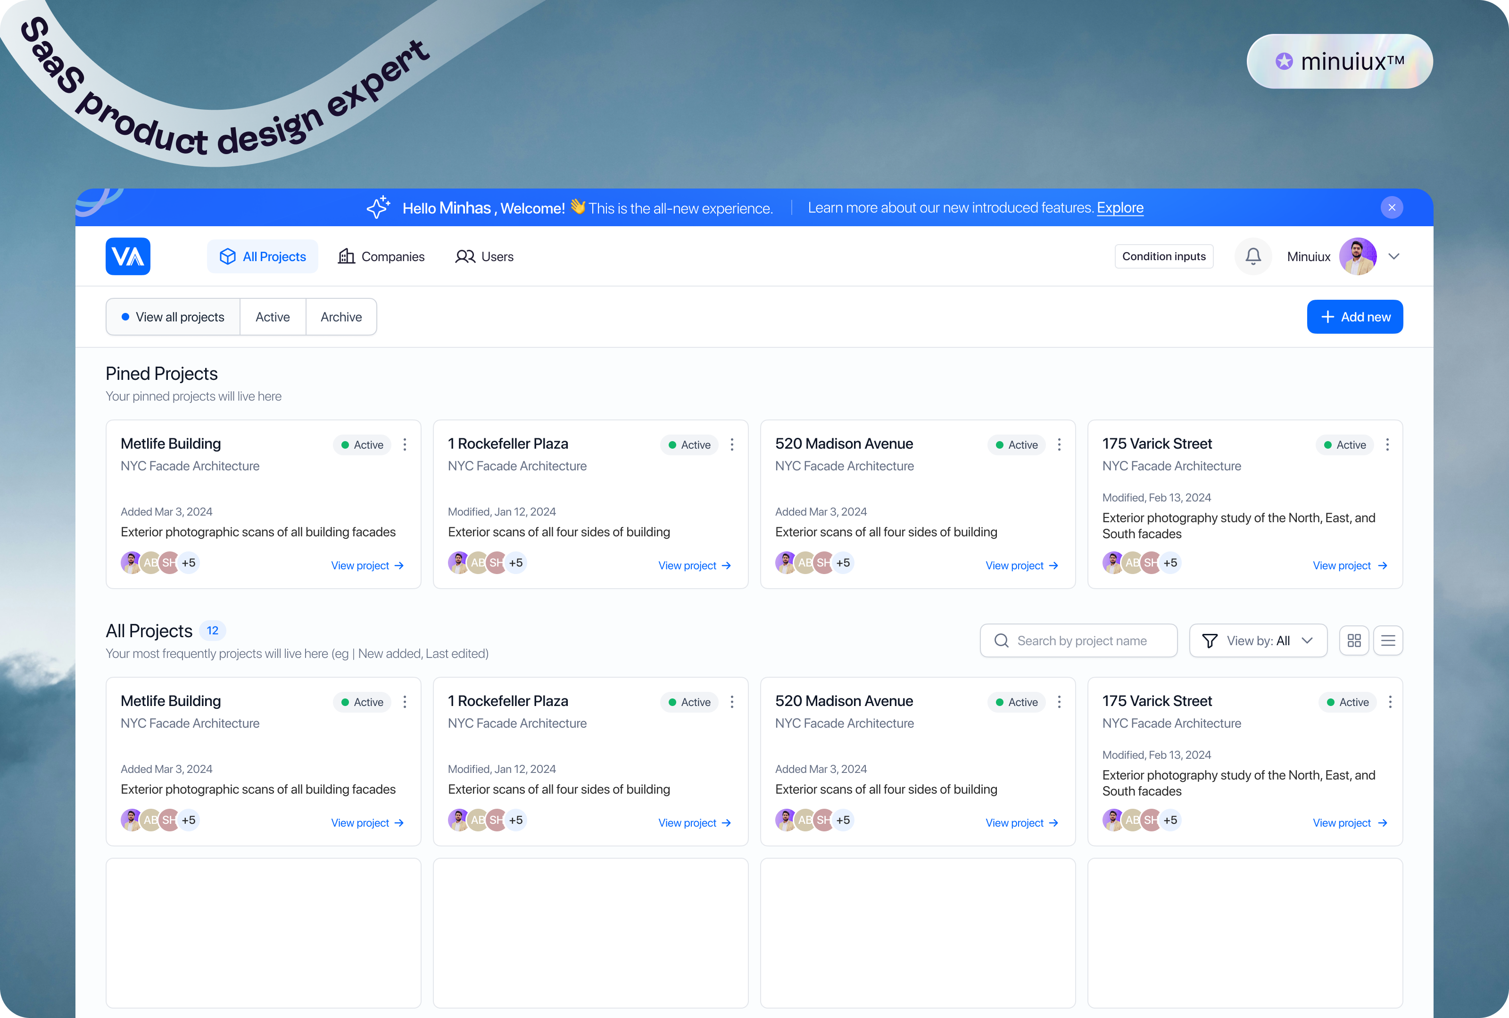Go to the Users navigation tab
1509x1018 pixels.
[x=484, y=256]
